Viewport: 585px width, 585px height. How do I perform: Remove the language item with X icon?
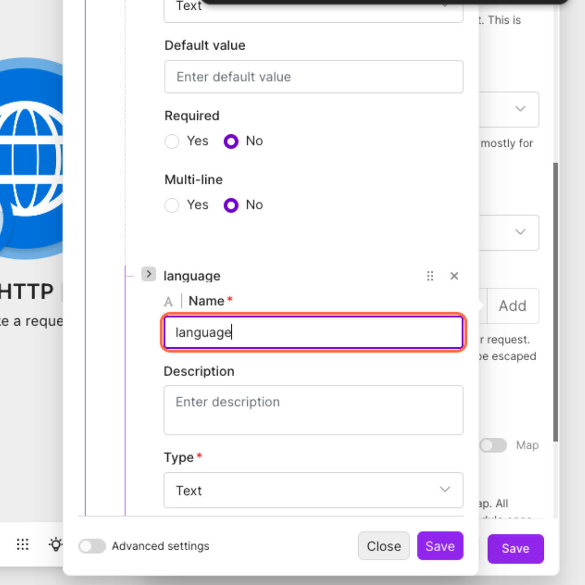(x=454, y=276)
